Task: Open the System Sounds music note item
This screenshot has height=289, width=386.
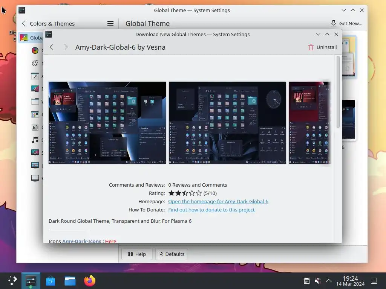Action: [x=35, y=140]
